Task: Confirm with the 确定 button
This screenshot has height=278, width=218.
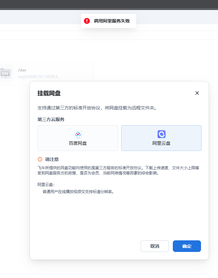Action: click(187, 246)
